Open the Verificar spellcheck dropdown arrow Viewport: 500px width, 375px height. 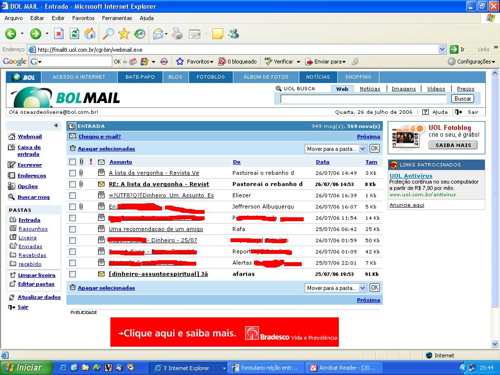[x=298, y=62]
